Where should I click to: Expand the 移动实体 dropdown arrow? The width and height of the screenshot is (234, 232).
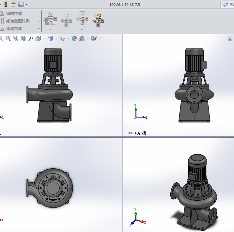pos(39,29)
